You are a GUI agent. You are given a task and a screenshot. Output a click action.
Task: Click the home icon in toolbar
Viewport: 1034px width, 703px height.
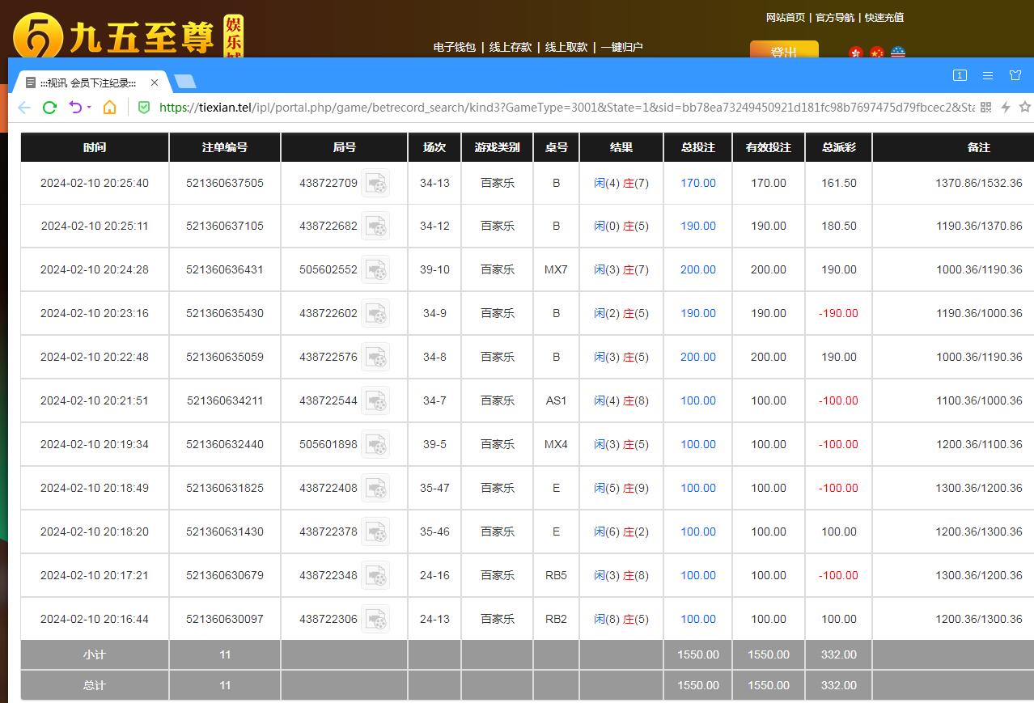[x=110, y=108]
